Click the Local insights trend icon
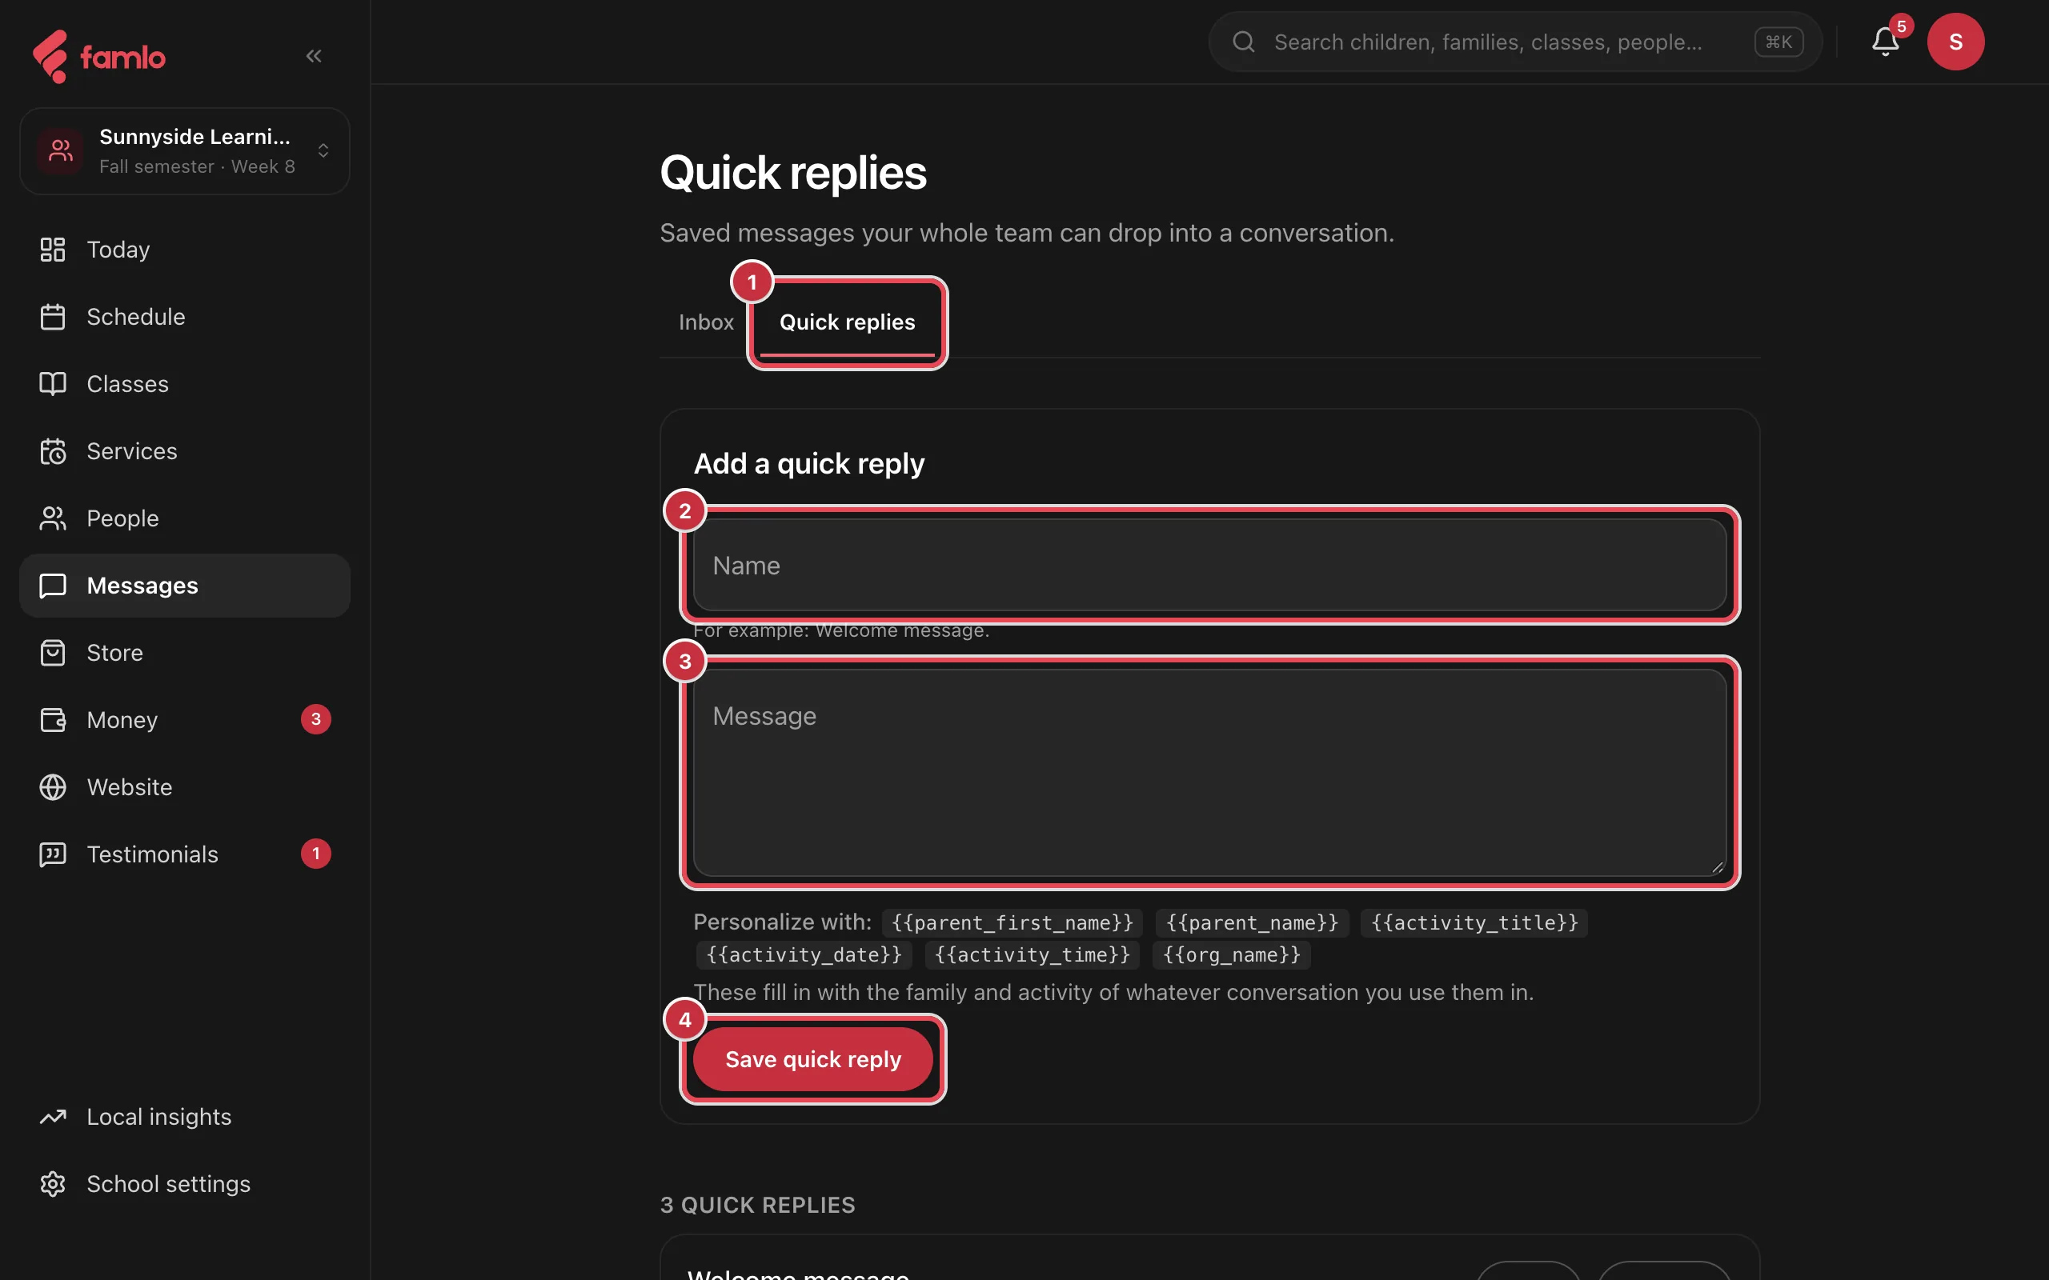This screenshot has height=1280, width=2049. pyautogui.click(x=53, y=1117)
